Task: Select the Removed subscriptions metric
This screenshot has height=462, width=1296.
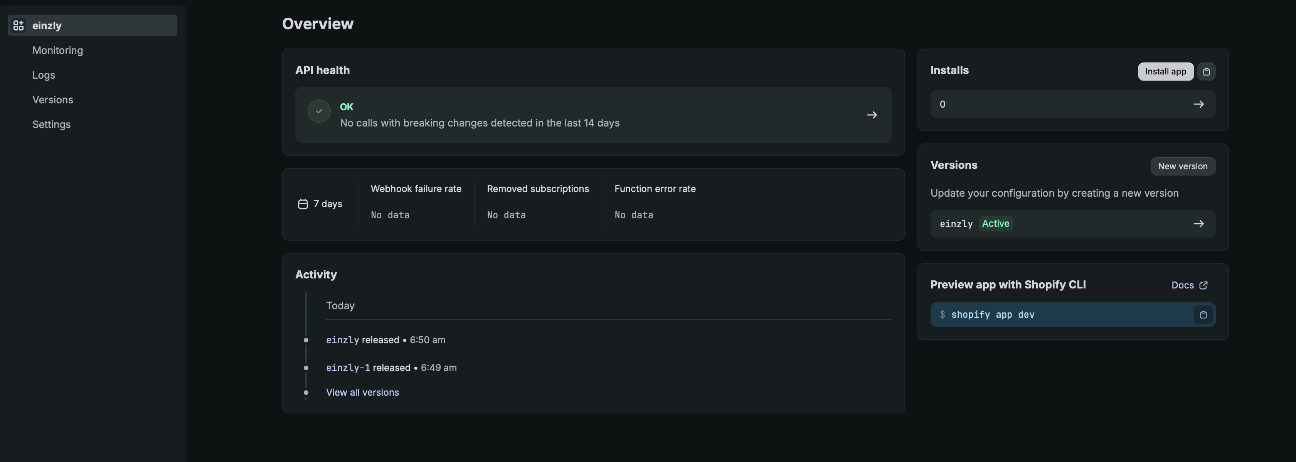Action: pyautogui.click(x=537, y=189)
